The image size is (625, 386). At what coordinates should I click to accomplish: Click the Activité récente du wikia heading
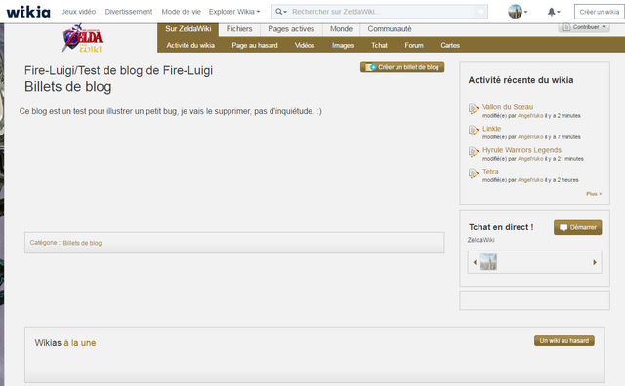pyautogui.click(x=521, y=80)
